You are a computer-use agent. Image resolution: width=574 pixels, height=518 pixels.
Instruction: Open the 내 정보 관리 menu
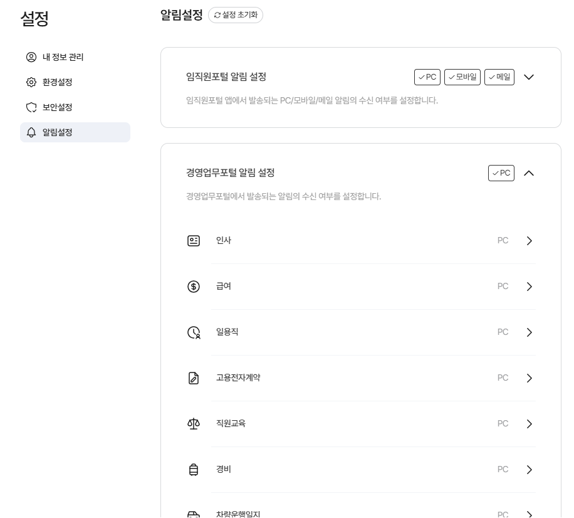coord(63,57)
